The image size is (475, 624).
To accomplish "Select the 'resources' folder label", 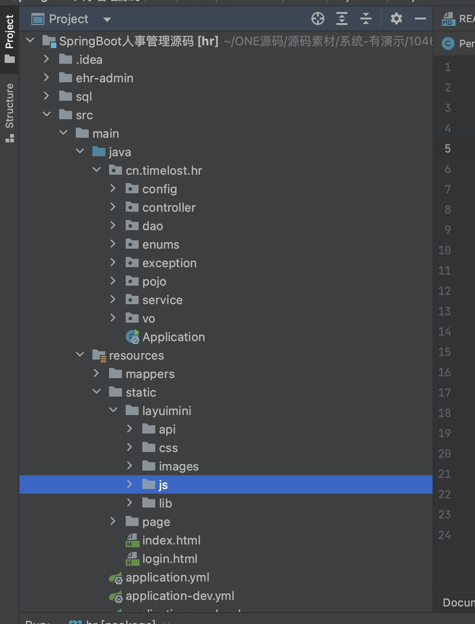I will [x=136, y=355].
